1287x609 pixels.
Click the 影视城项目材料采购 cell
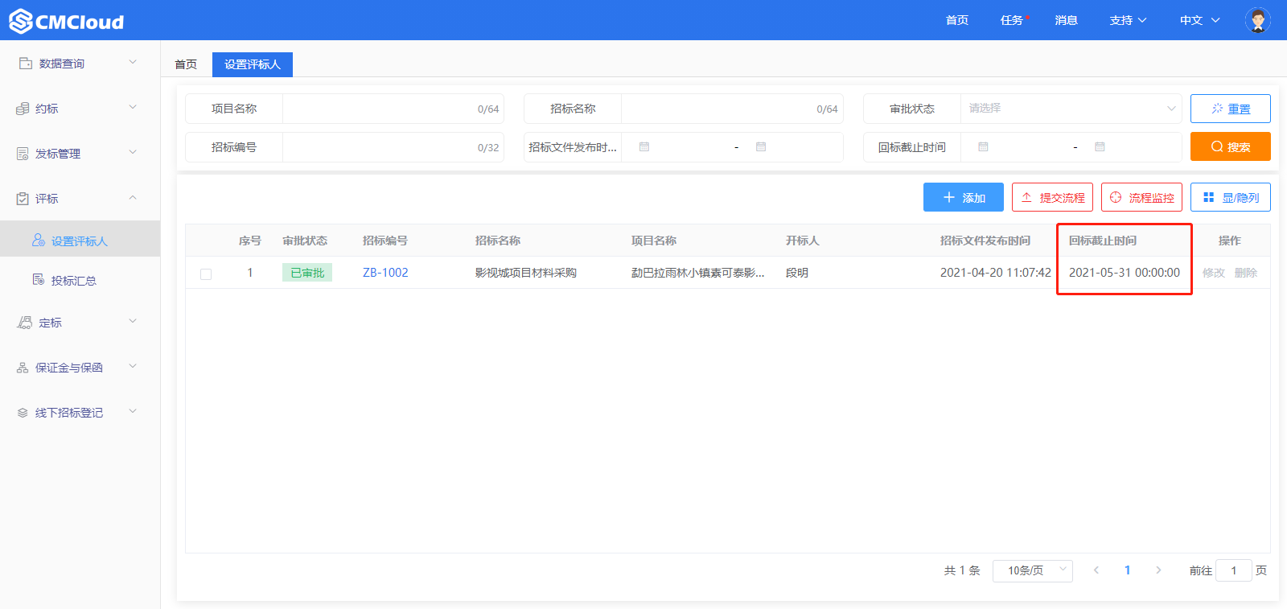[x=526, y=273]
